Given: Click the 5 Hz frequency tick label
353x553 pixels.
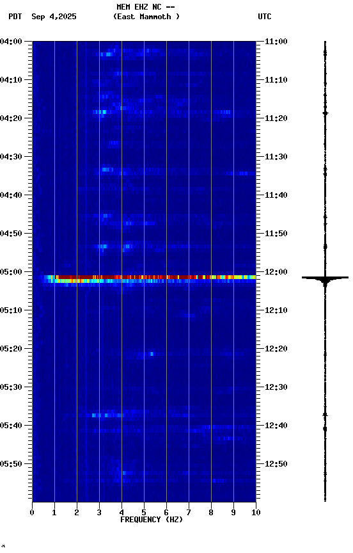Looking at the screenshot, I should point(144,513).
